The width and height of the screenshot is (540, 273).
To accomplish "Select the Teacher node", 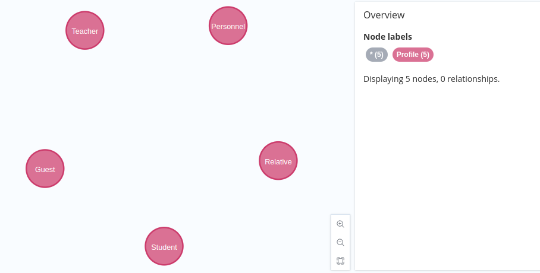I will coord(84,31).
